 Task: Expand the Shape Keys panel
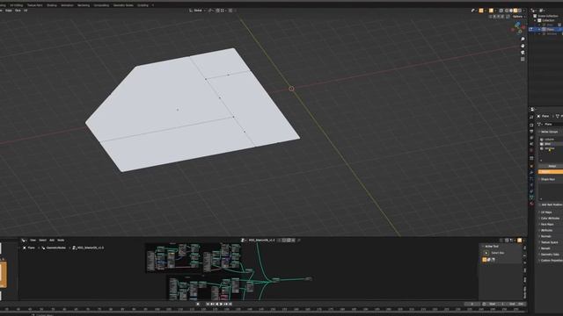pyautogui.click(x=547, y=179)
